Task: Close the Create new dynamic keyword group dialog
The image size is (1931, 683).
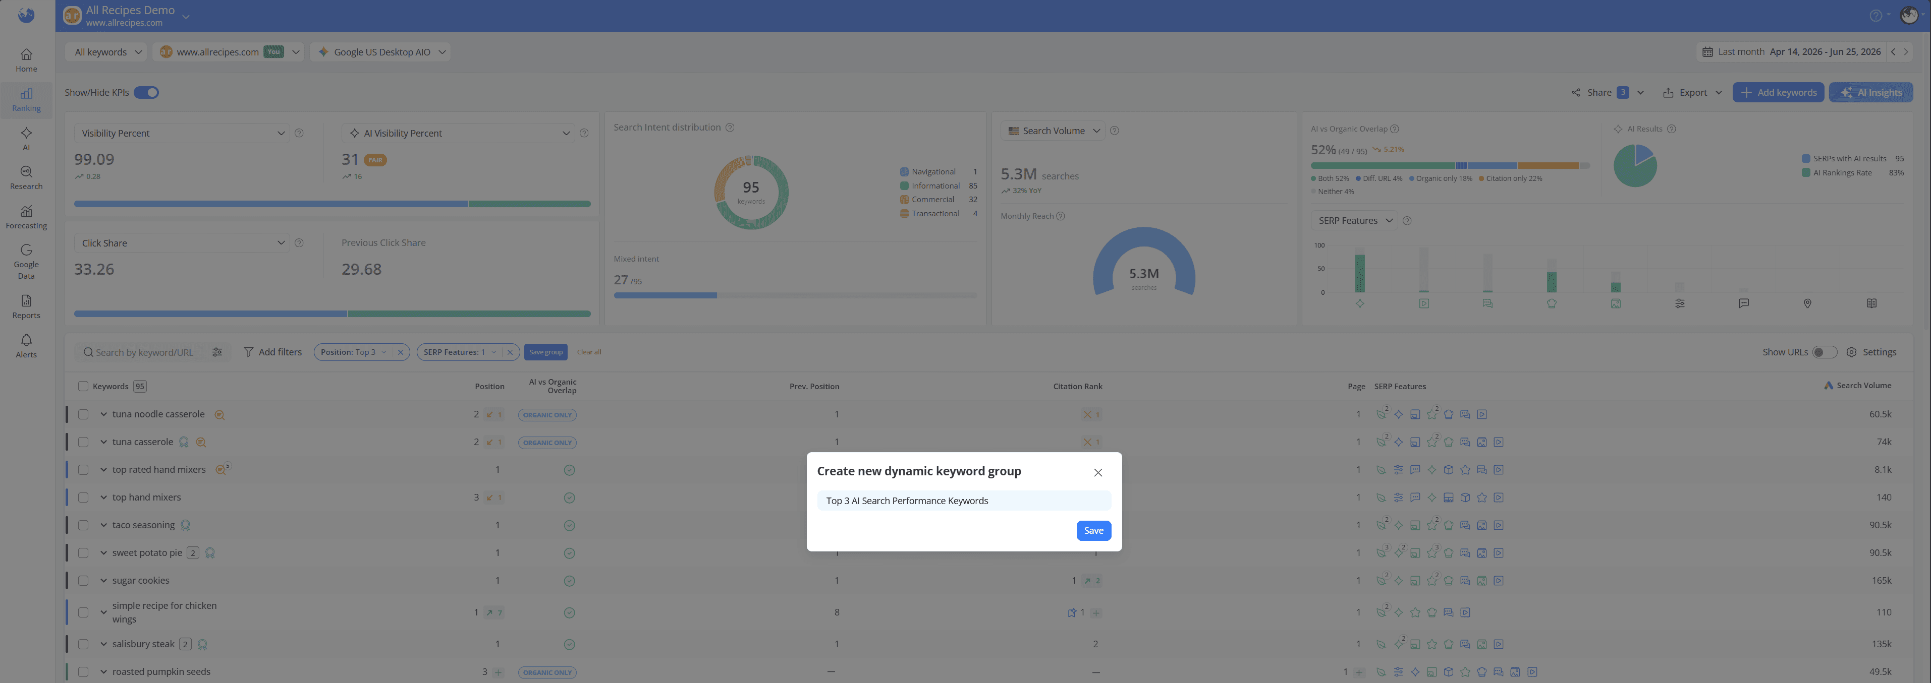Action: pyautogui.click(x=1098, y=473)
